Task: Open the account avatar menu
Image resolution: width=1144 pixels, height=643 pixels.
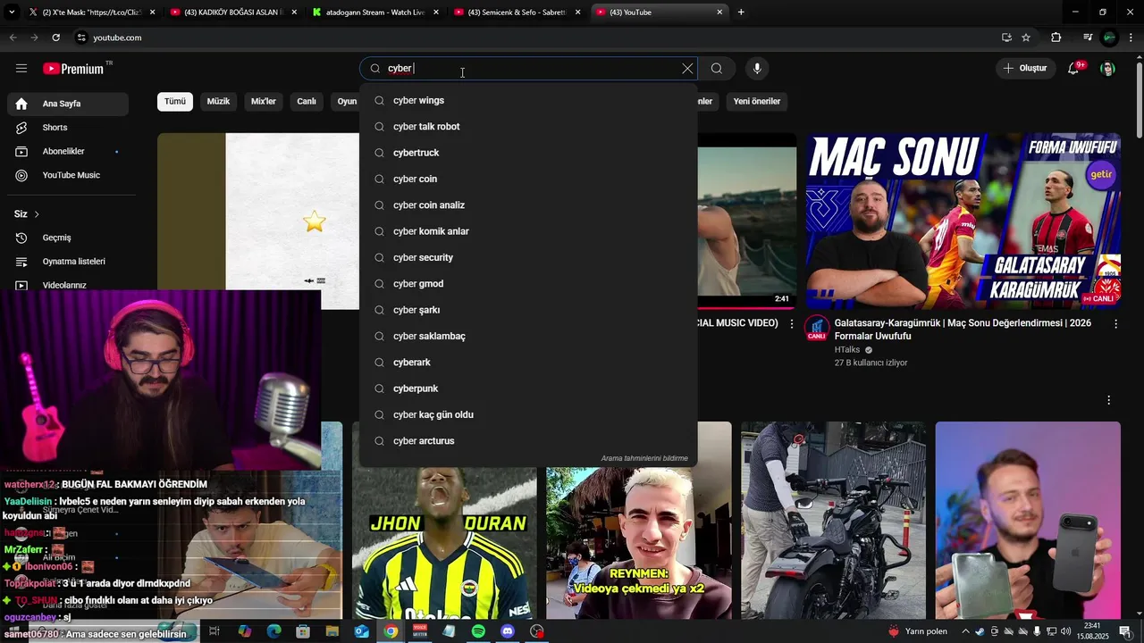Action: pos(1107,69)
